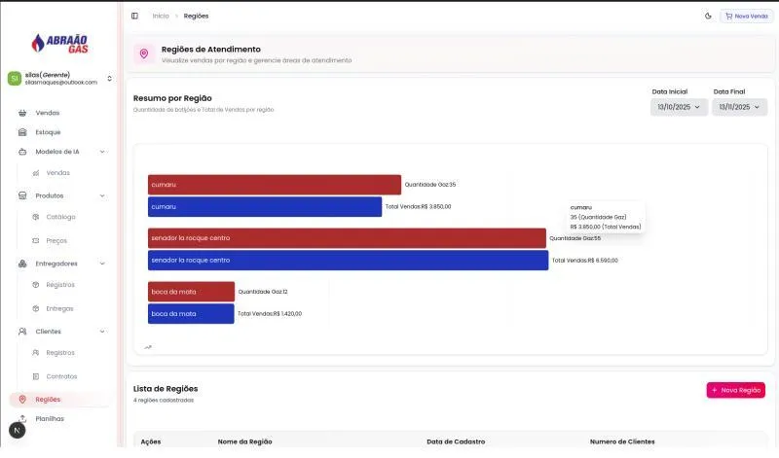Click the Planilhas upload icon
Image resolution: width=779 pixels, height=458 pixels.
click(x=22, y=418)
